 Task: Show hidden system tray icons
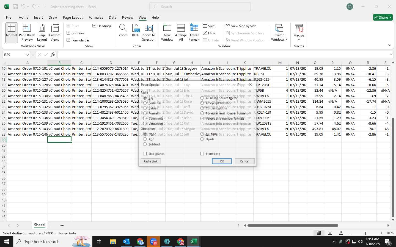pos(334,242)
